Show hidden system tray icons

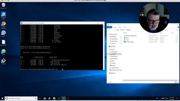pos(161,98)
